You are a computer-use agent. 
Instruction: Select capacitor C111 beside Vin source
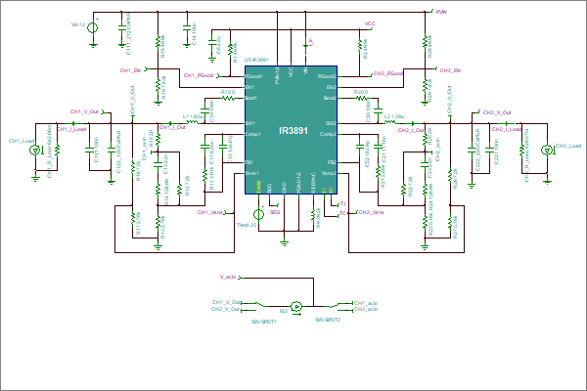pyautogui.click(x=121, y=27)
